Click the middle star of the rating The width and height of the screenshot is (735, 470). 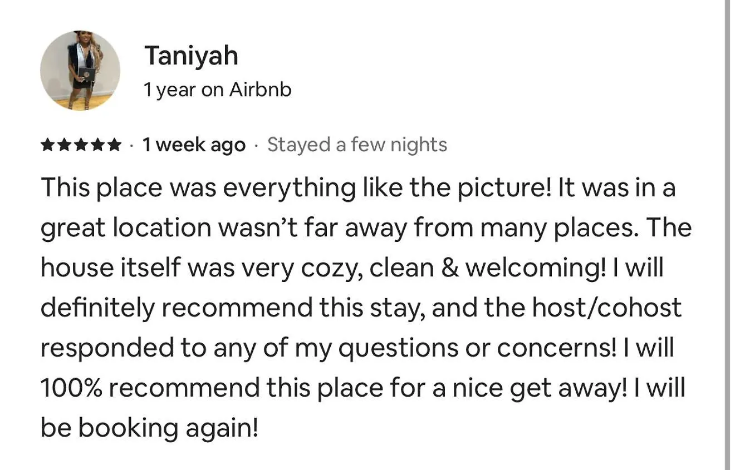(81, 145)
